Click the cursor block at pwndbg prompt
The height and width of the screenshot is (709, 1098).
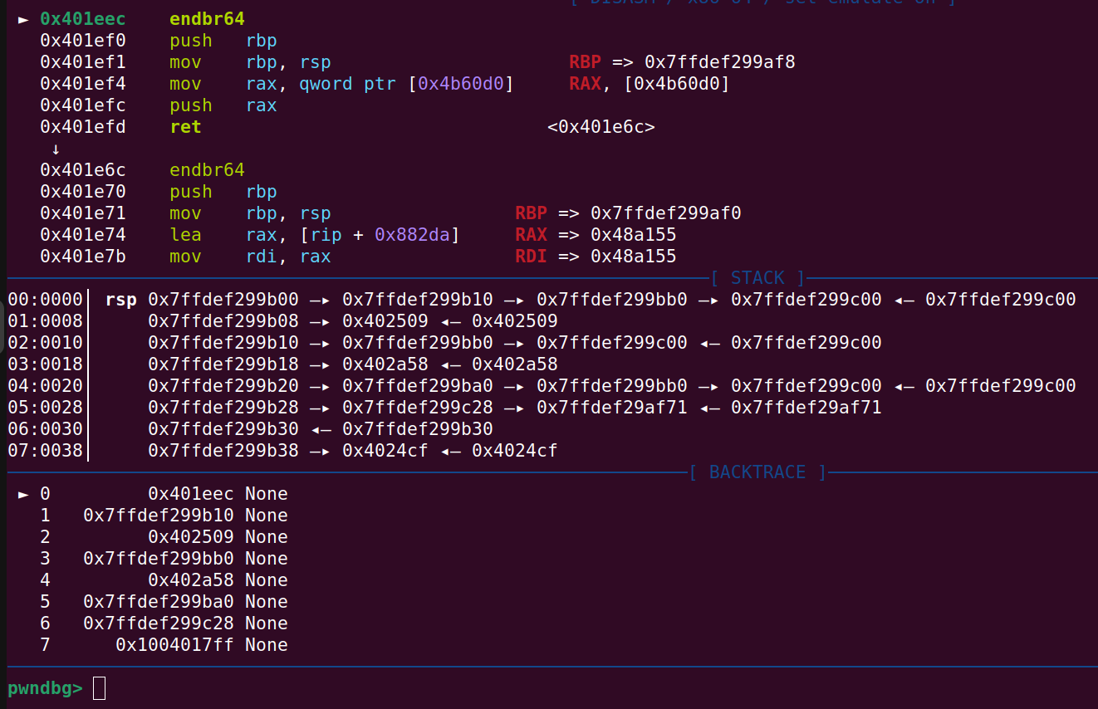tap(99, 688)
